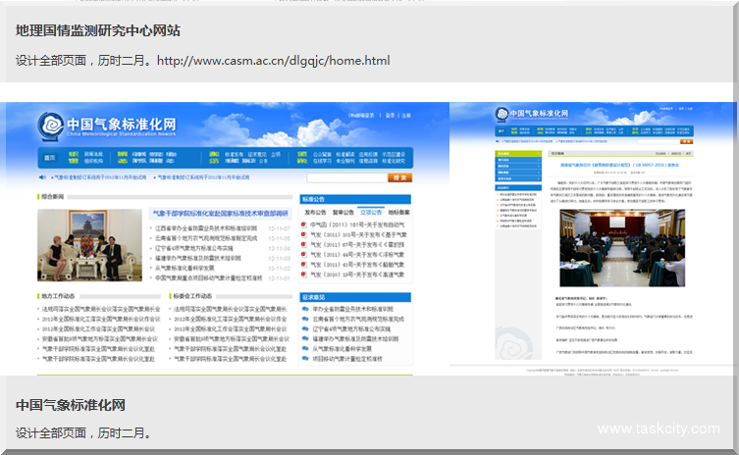
Task: Click the blue article title in the article page mockup
Action: click(619, 165)
